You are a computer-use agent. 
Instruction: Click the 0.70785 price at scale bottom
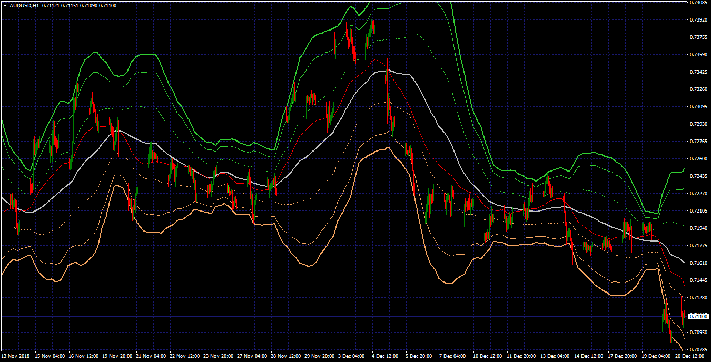coord(697,349)
